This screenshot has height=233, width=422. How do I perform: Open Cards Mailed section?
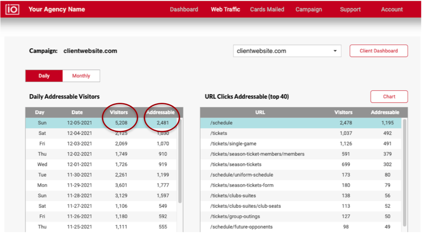point(267,9)
